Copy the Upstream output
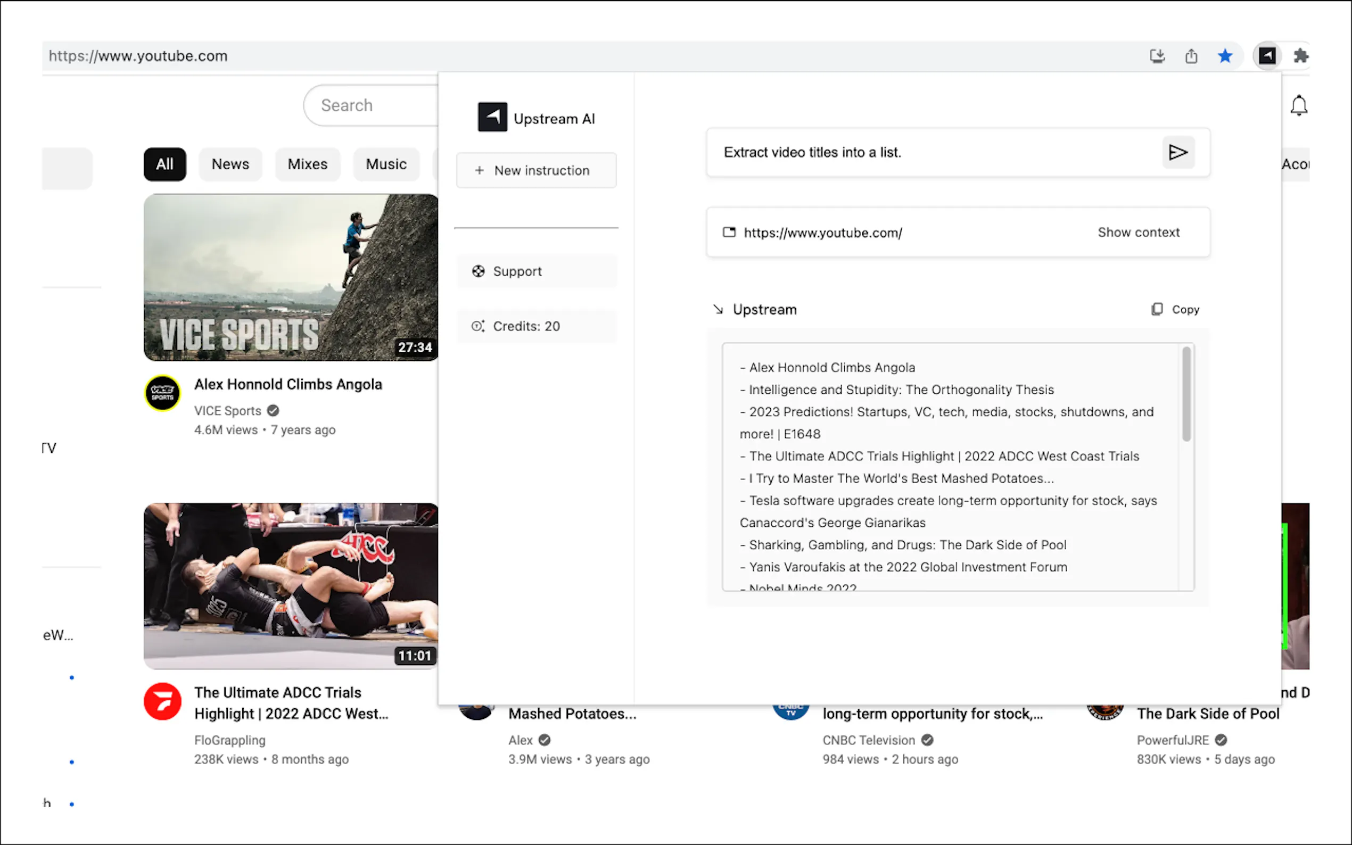Screen dimensions: 1352x845 [x=1175, y=309]
